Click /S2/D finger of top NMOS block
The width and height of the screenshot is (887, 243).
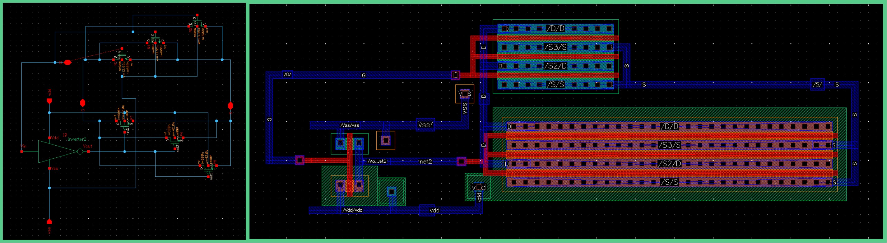pyautogui.click(x=555, y=66)
